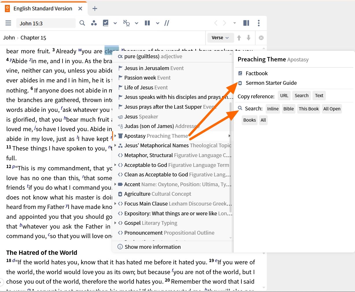Image resolution: width=355 pixels, height=292 pixels.
Task: Expand Jesus' Metaphorical Names triangle
Action: (115, 146)
